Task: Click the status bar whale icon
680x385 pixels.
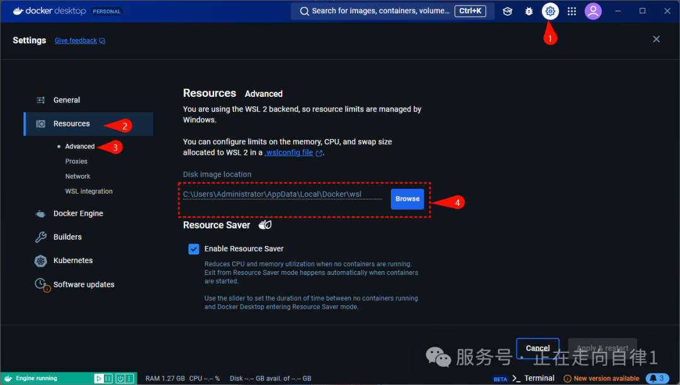Action: 8,378
